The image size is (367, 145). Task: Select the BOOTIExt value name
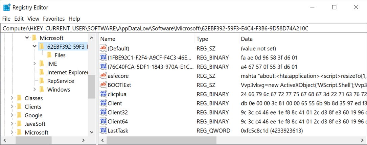(x=119, y=85)
